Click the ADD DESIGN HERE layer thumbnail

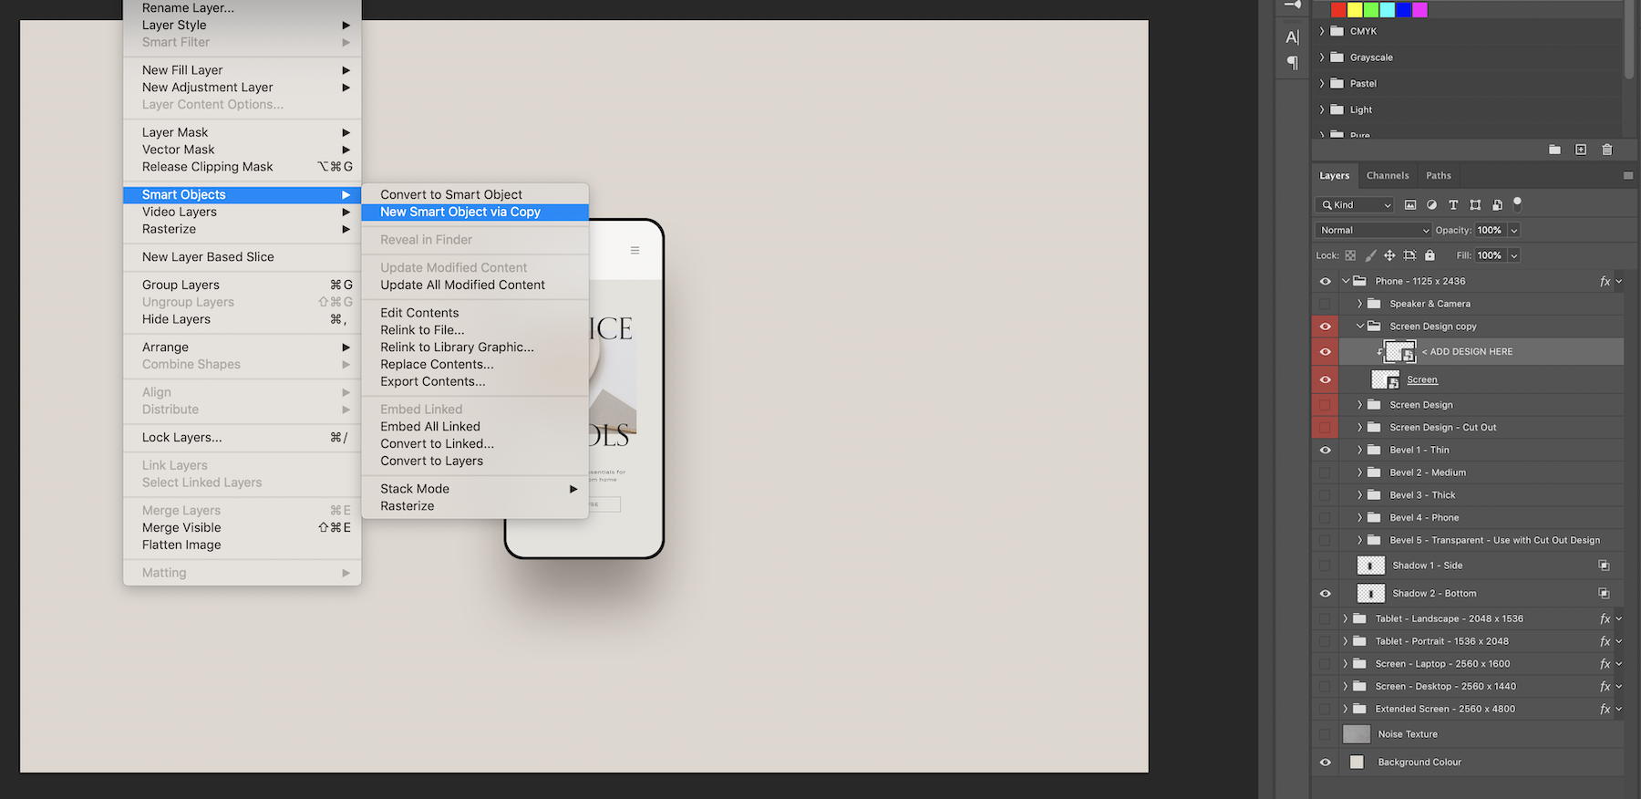pyautogui.click(x=1399, y=352)
